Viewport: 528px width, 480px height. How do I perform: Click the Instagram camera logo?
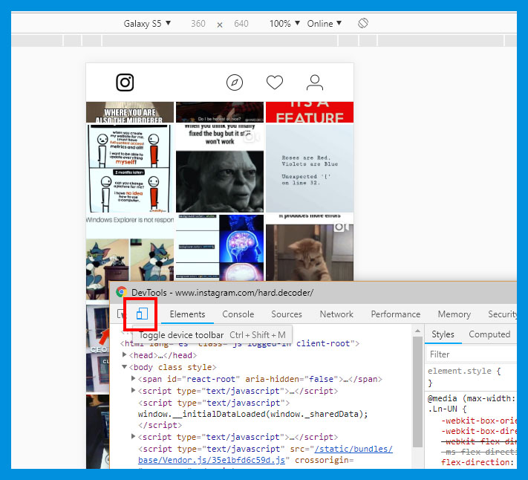125,82
